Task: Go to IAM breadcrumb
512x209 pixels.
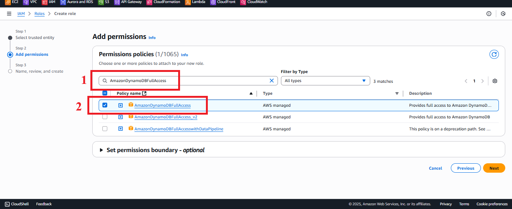Action: [x=21, y=13]
